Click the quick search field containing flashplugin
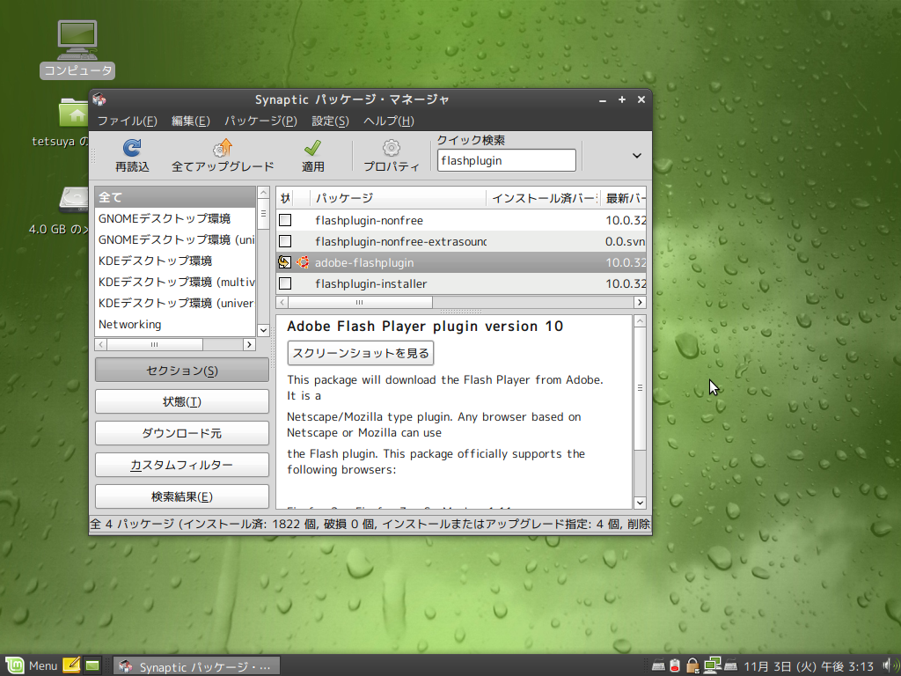This screenshot has width=901, height=676. (x=506, y=160)
